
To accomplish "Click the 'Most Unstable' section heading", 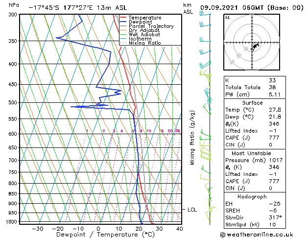I will point(251,153).
